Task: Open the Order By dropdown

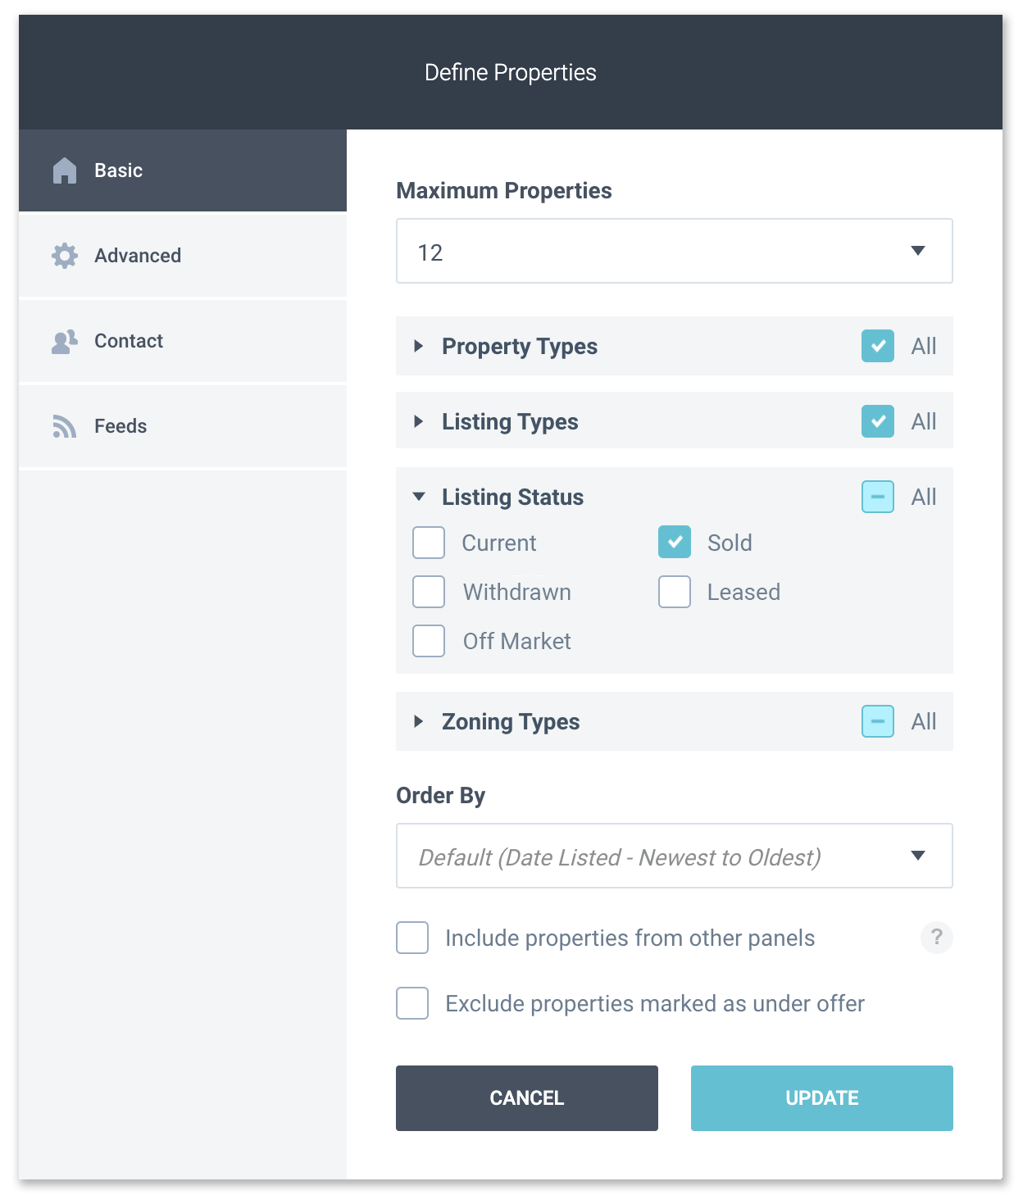Action: tap(675, 856)
